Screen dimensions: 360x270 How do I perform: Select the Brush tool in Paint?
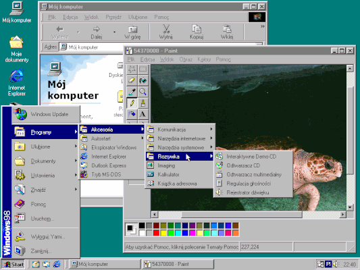[x=143, y=103]
